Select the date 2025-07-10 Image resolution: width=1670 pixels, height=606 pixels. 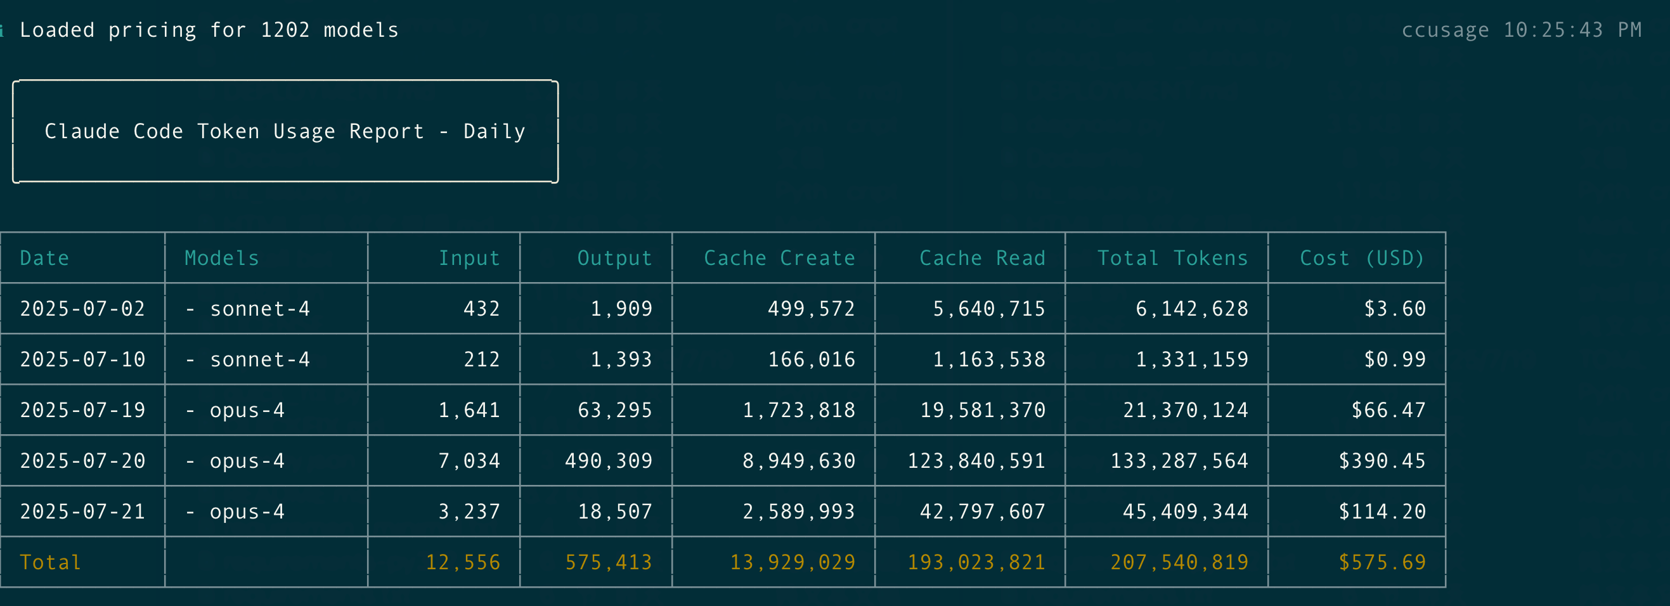82,359
